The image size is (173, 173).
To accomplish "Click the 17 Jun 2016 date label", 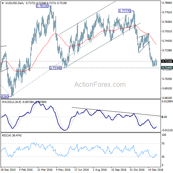I will [82, 170].
